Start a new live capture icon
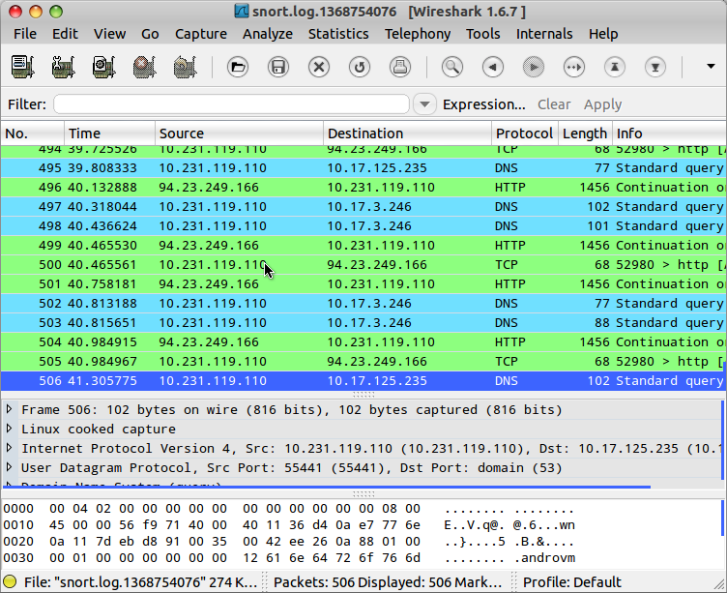727x593 pixels. pyautogui.click(x=103, y=67)
